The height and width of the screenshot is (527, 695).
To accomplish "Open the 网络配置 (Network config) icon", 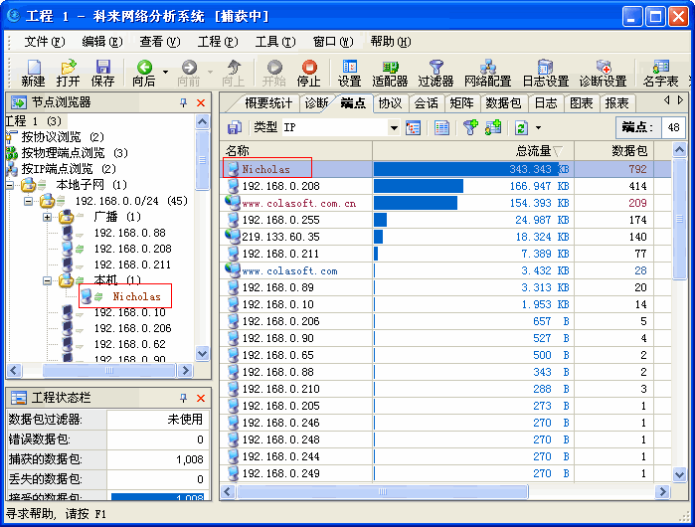I will pos(488,73).
